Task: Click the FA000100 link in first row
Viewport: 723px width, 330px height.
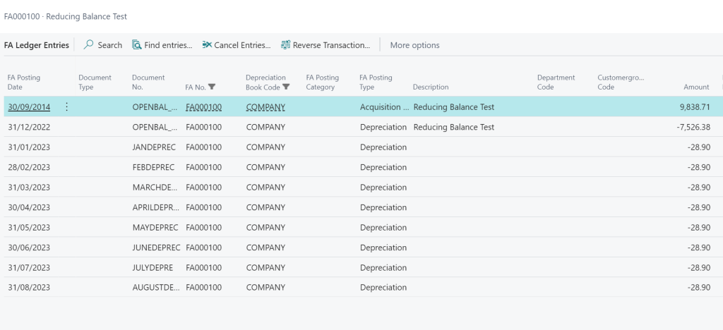Action: [x=203, y=107]
